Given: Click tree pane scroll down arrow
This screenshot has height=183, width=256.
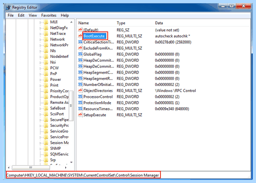Looking at the screenshot, I should (x=71, y=162).
